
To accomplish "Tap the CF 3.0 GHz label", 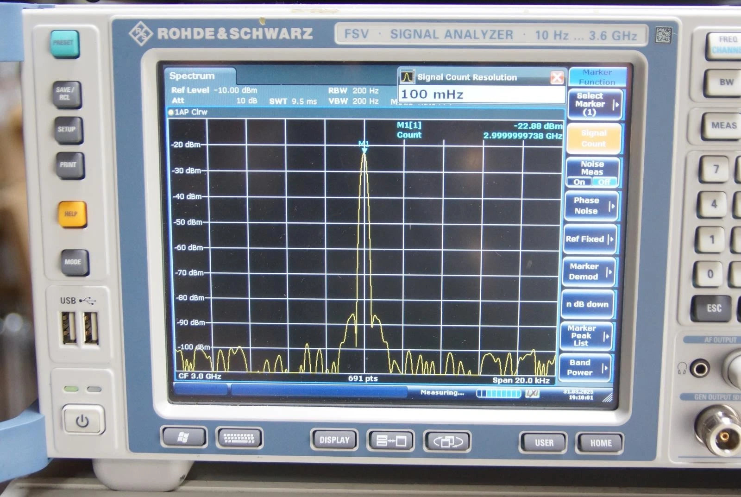I will coord(200,376).
